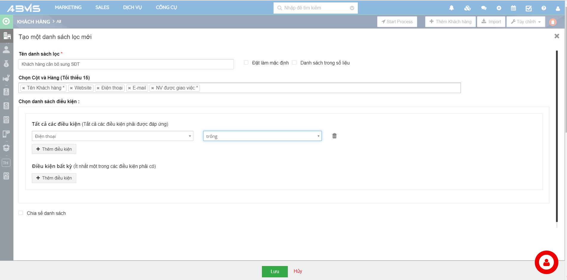Click the quick create plus icon
Screen dimensions: 567x280
[499, 8]
